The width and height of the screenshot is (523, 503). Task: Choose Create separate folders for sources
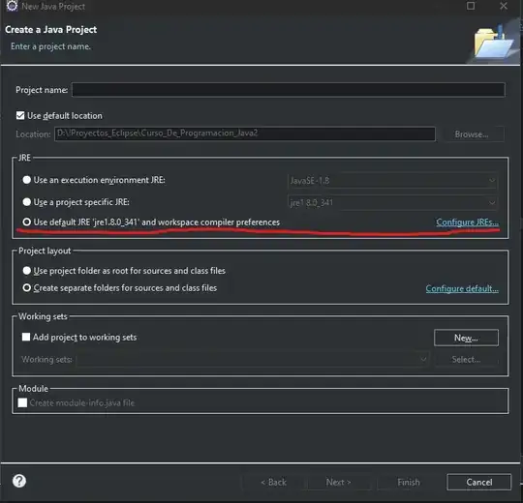[27, 288]
